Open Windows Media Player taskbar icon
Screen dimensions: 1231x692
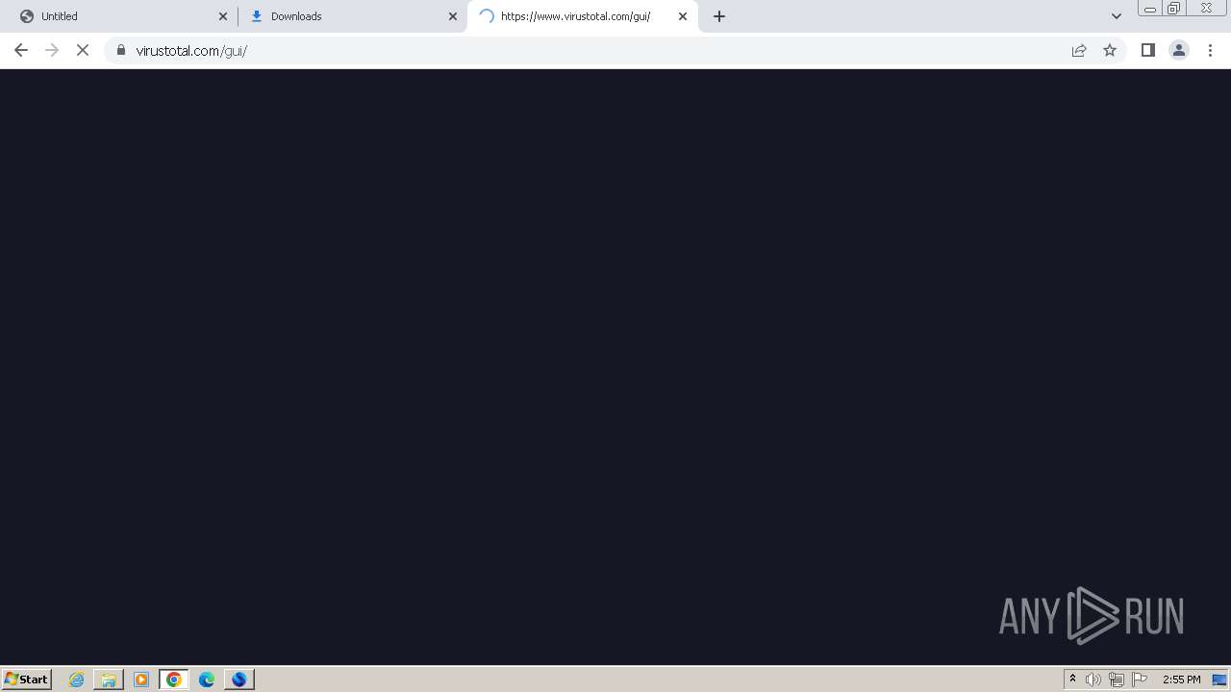[x=141, y=680]
